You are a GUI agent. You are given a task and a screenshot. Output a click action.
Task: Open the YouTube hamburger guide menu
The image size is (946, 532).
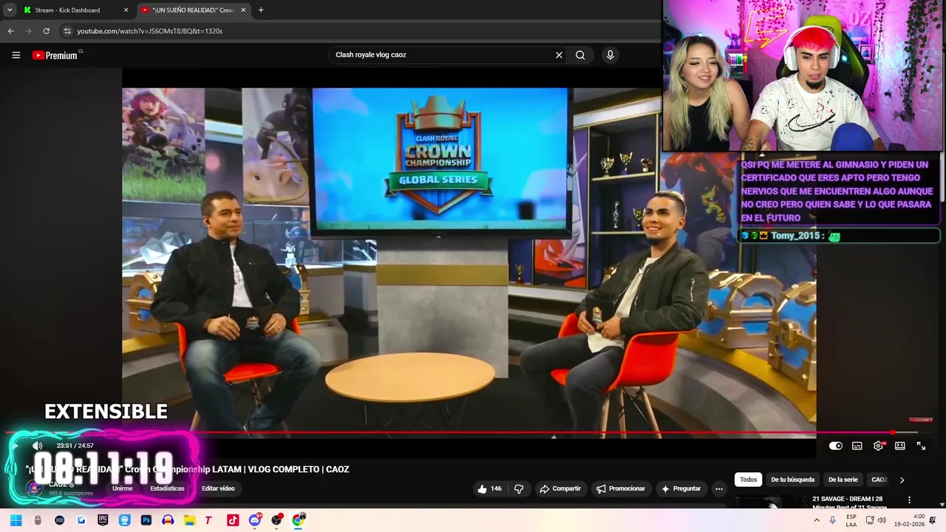pos(16,55)
